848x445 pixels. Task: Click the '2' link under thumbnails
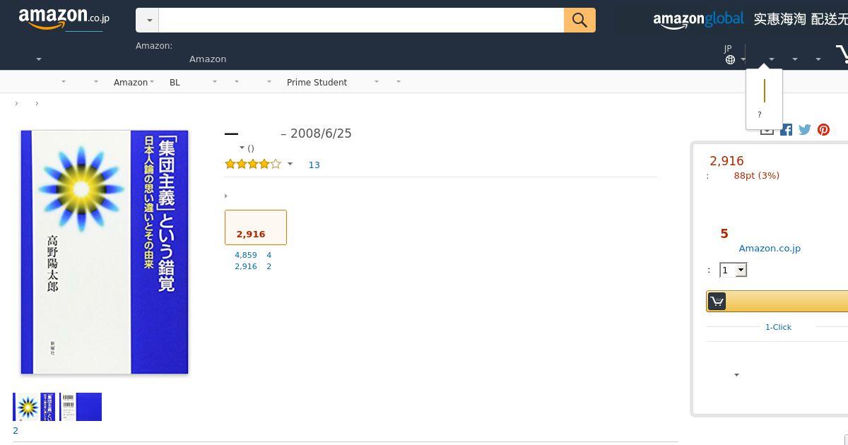click(x=16, y=430)
